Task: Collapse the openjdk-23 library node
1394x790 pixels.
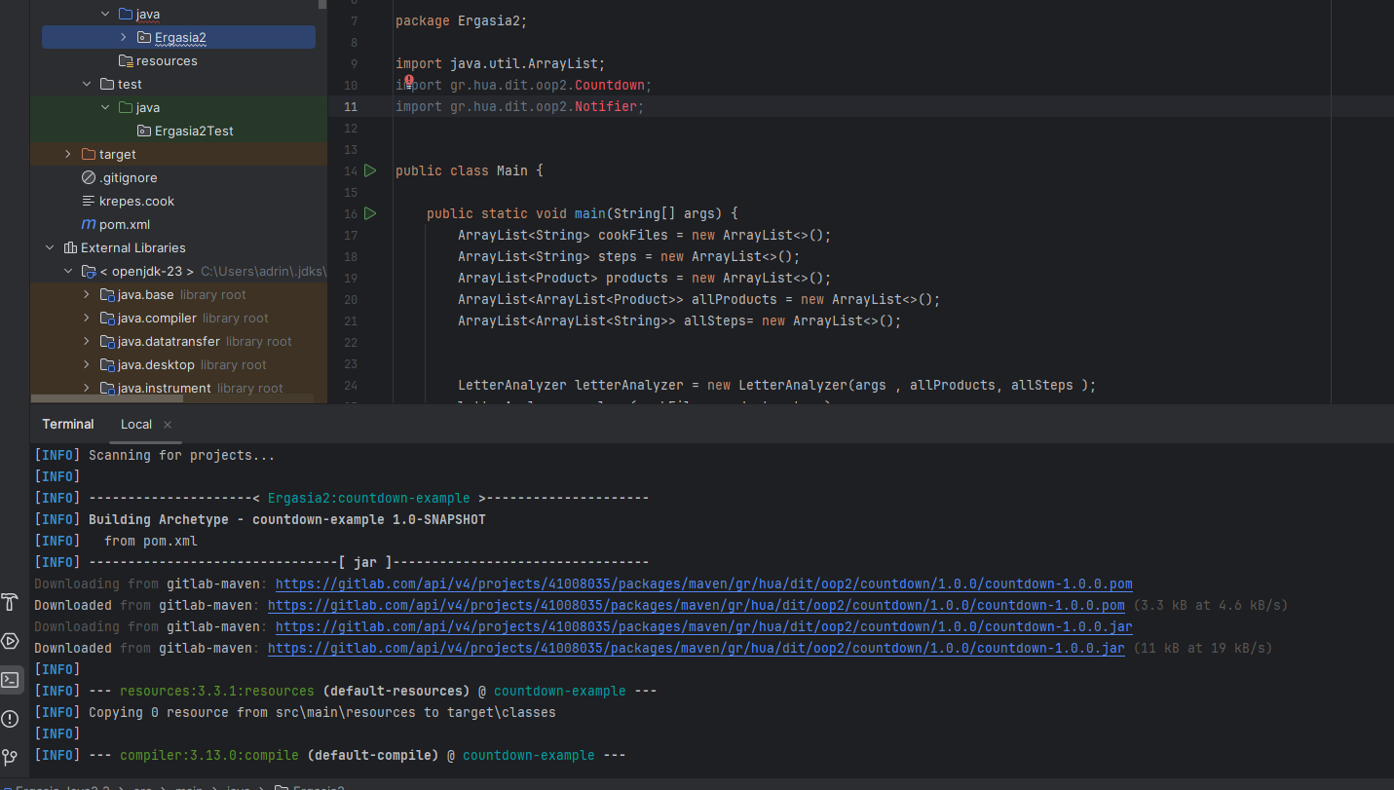Action: (x=68, y=271)
